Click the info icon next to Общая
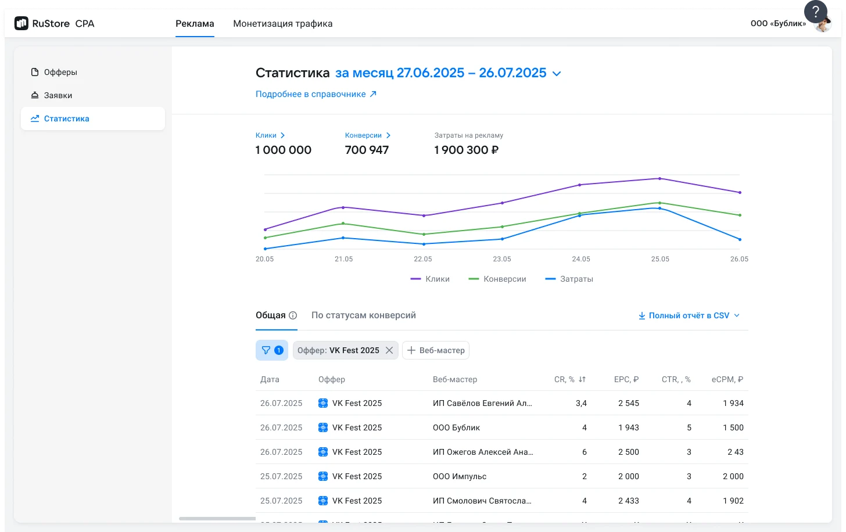 (293, 315)
